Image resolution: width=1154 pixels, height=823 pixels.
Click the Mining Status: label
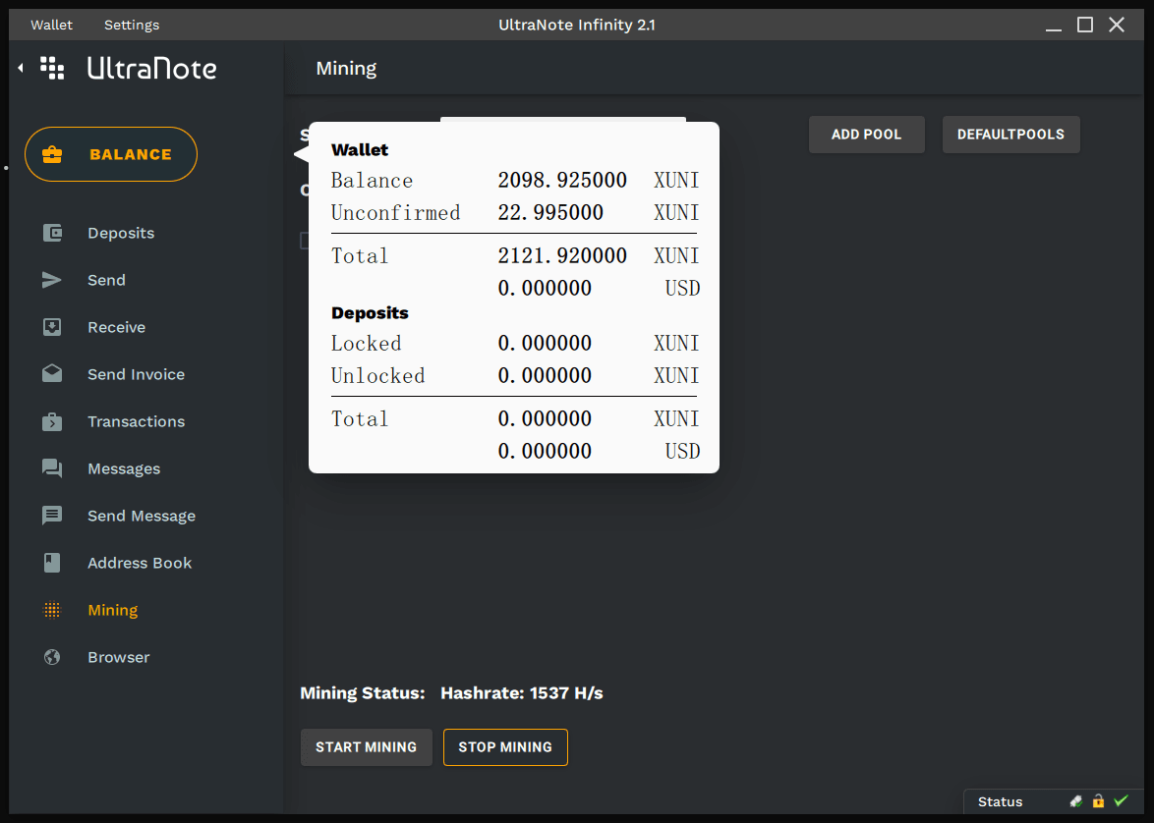[x=363, y=693]
